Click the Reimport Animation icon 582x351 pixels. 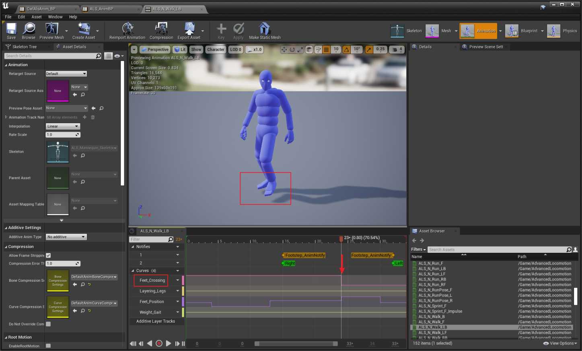click(127, 31)
